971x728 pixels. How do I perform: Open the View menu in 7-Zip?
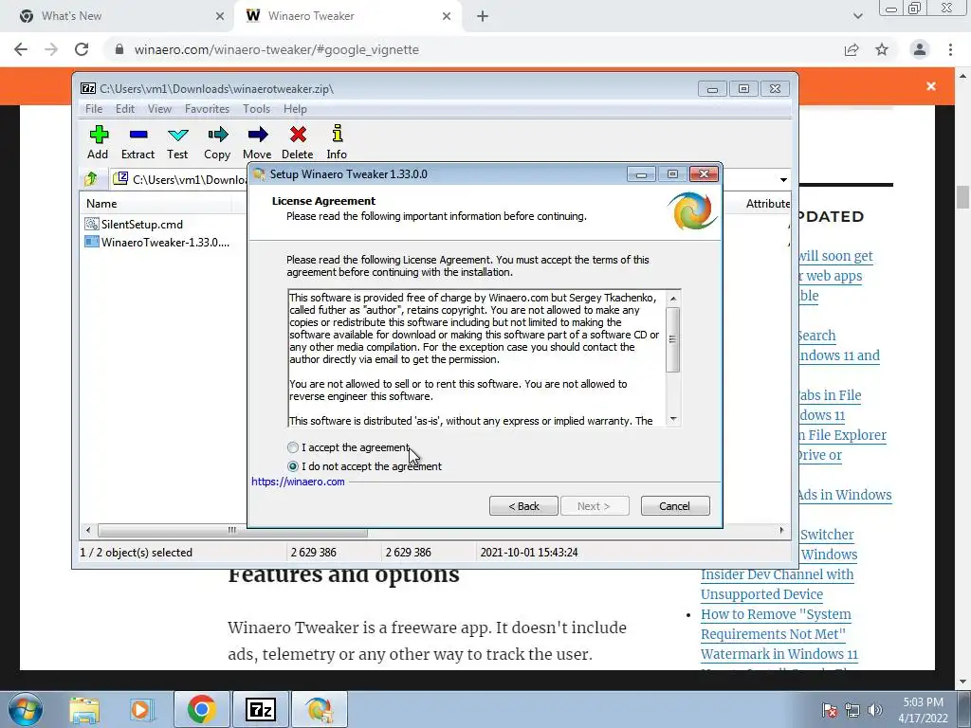pos(159,109)
